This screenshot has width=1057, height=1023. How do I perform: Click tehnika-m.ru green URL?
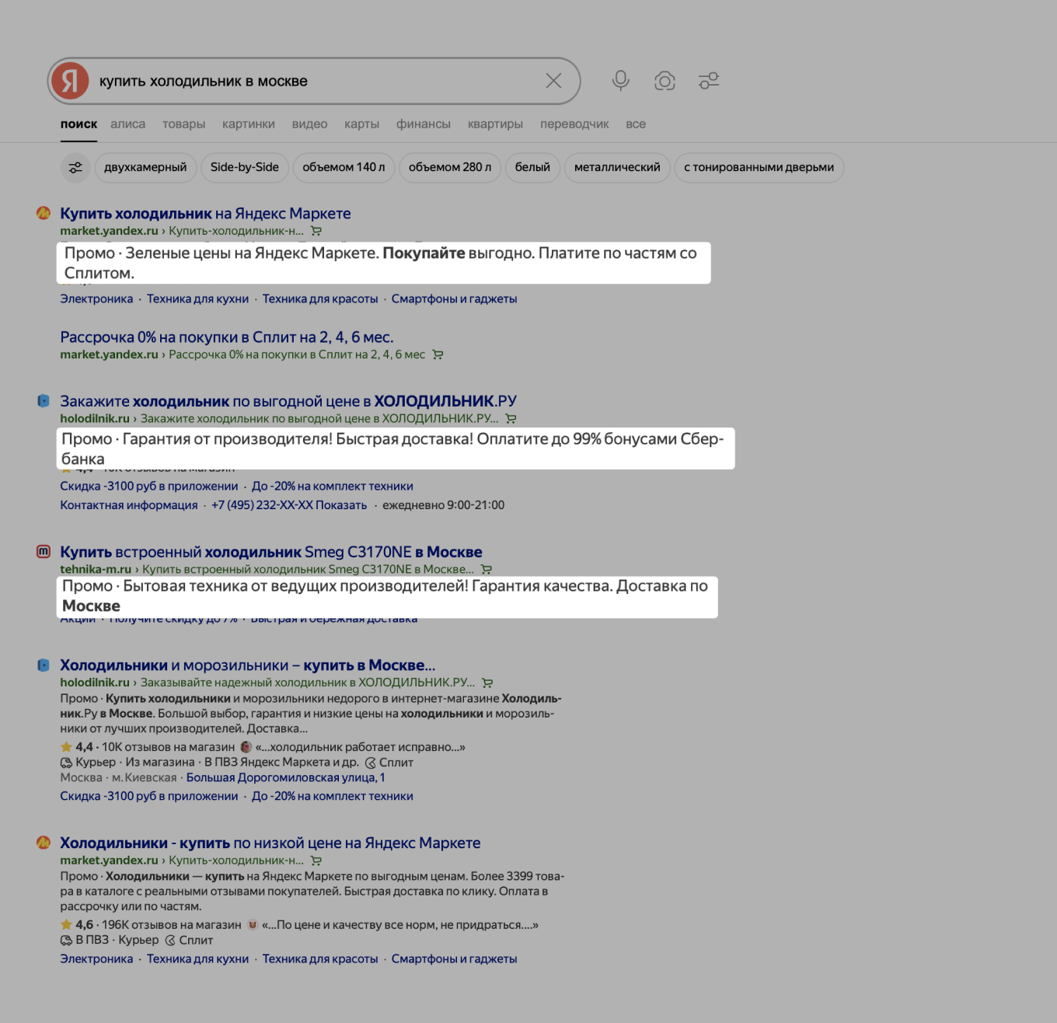[96, 569]
